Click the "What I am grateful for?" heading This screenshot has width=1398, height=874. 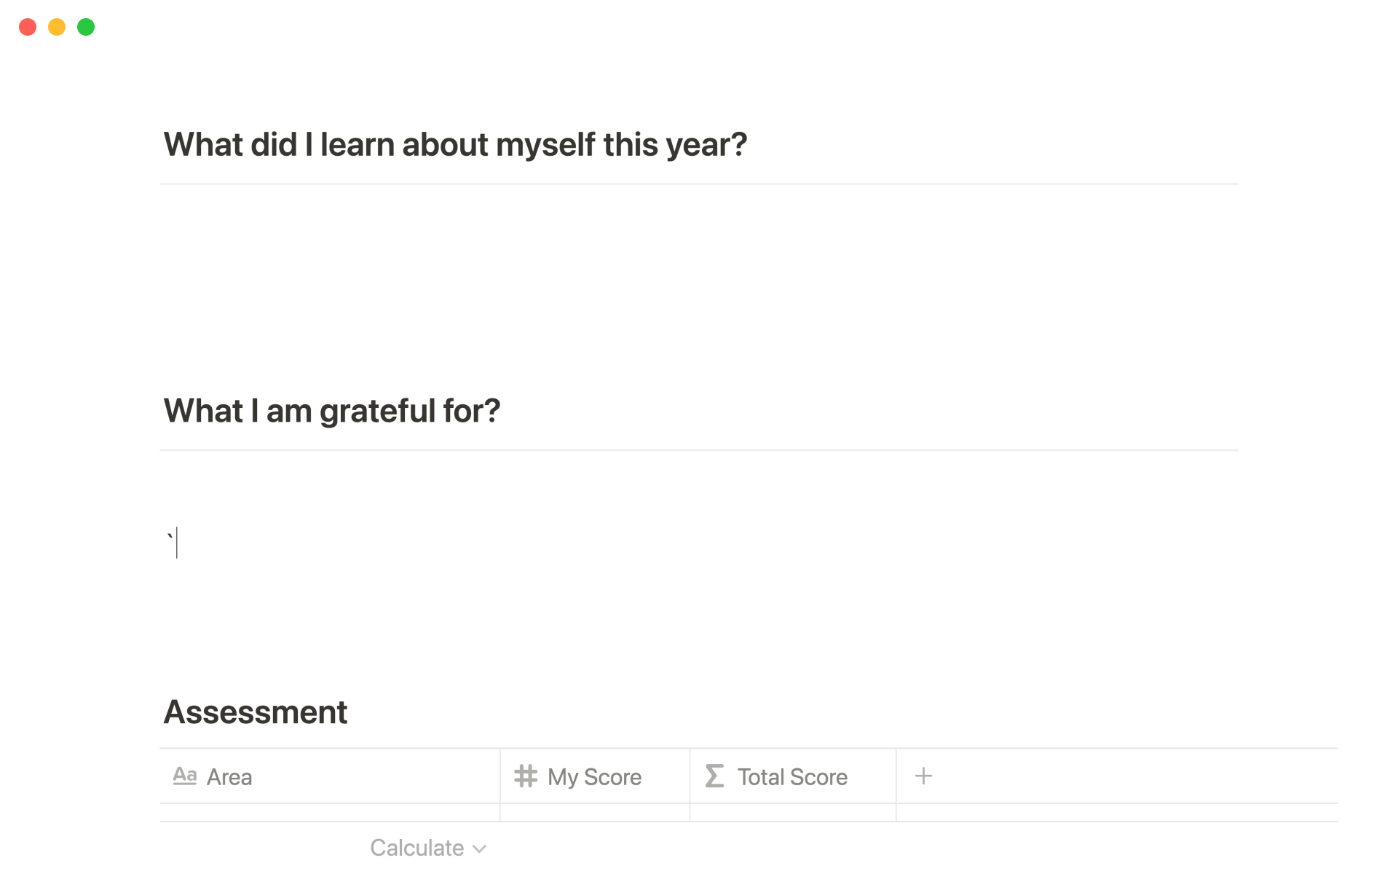pyautogui.click(x=332, y=411)
